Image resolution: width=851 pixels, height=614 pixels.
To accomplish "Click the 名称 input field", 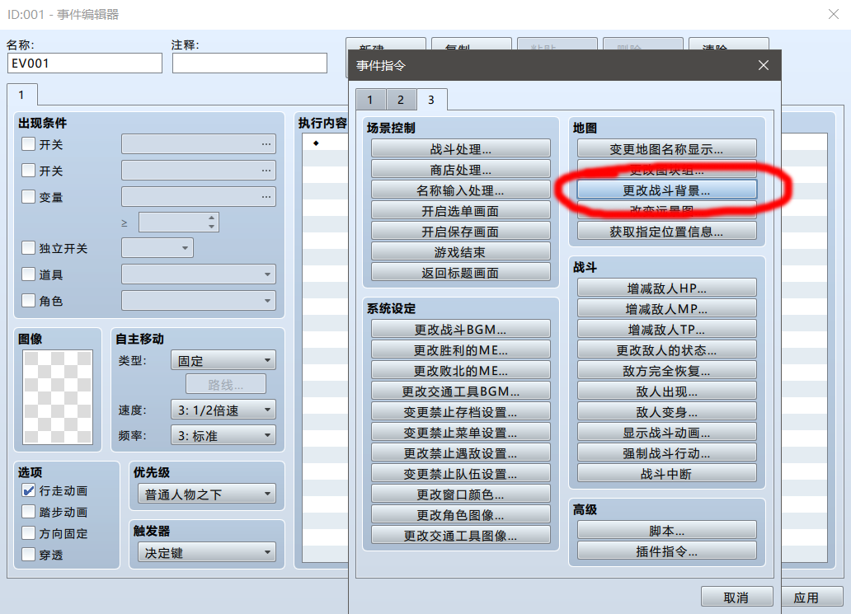I will pos(85,63).
